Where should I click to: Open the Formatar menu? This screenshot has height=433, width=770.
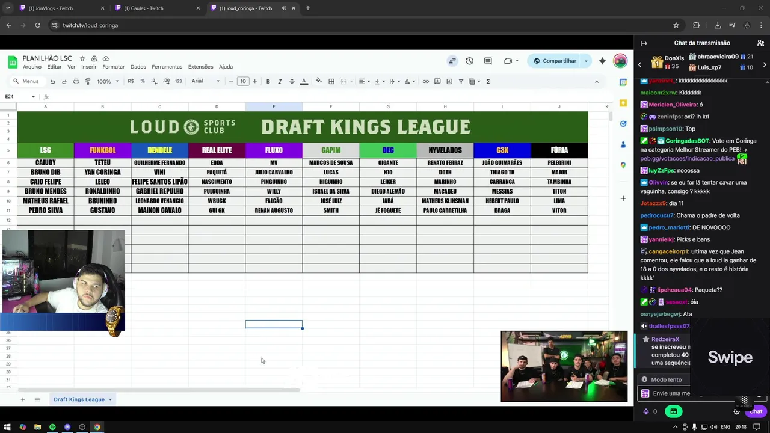pos(113,67)
